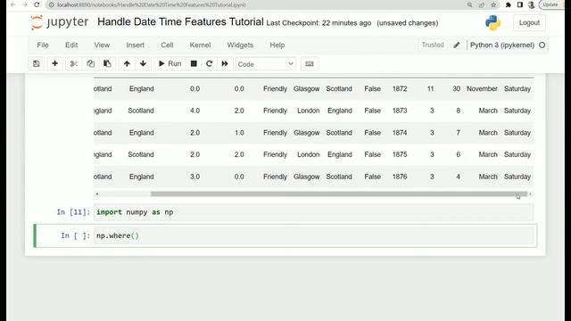Click the dataframe horizontal scrollbar thumb

(339, 194)
